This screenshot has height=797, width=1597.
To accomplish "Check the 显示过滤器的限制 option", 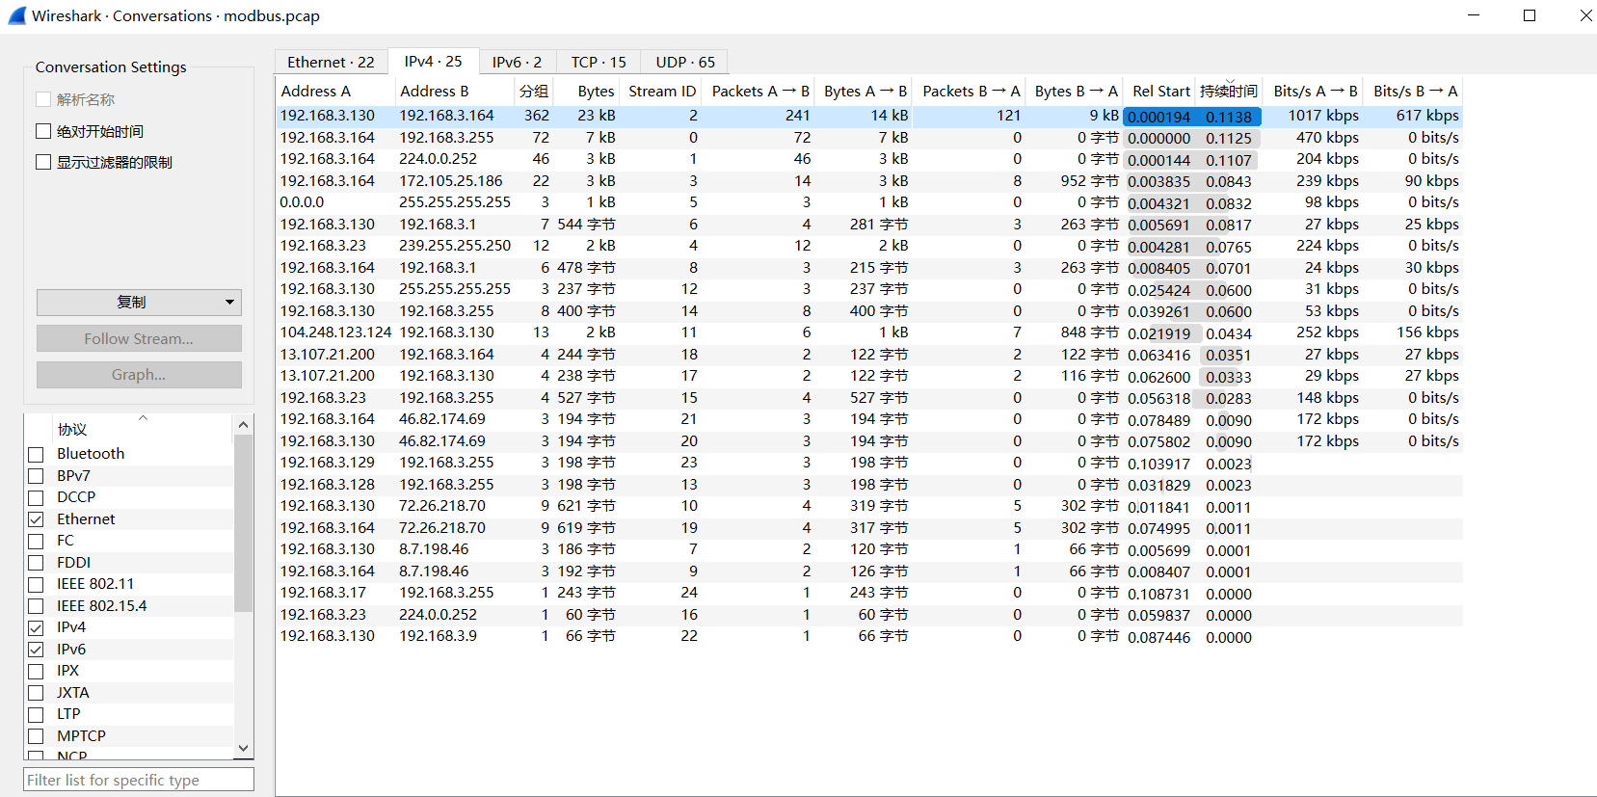I will (43, 162).
